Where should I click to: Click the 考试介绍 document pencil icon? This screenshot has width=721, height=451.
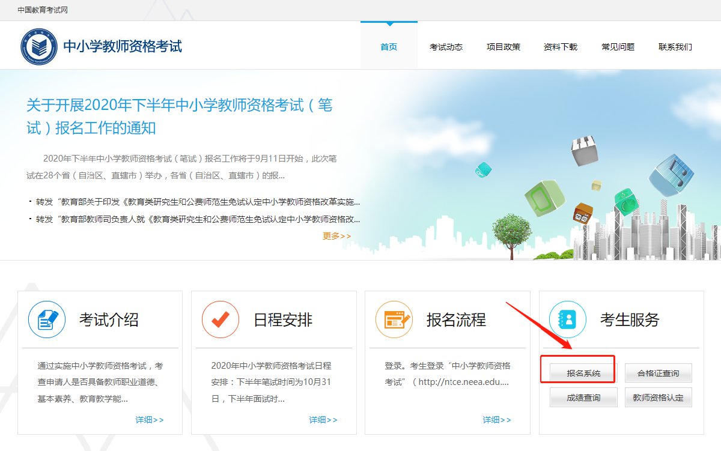47,319
